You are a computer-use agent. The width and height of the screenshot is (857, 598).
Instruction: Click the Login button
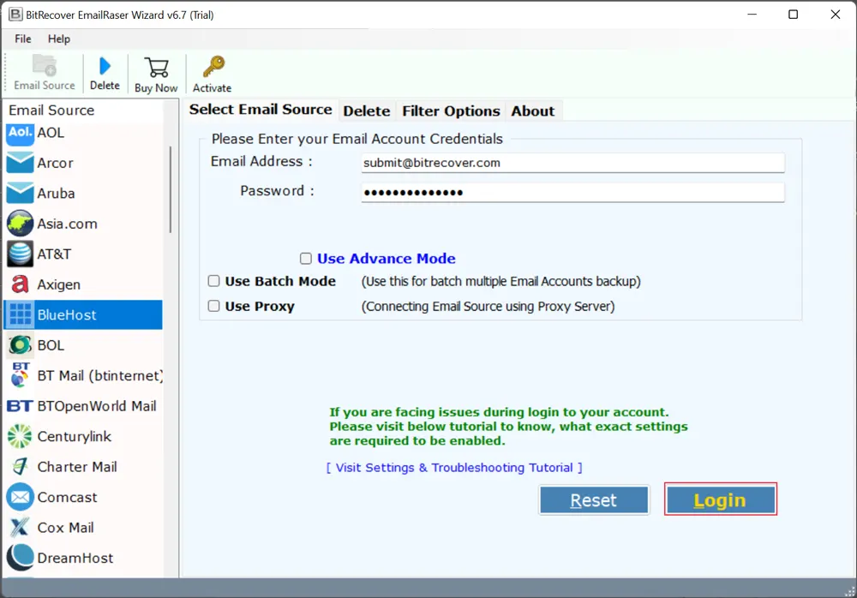pyautogui.click(x=721, y=499)
